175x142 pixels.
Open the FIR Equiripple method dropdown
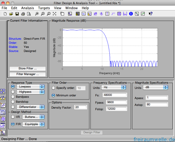click(33, 124)
